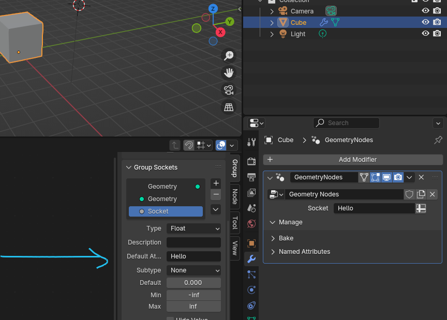447x320 pixels.
Task: Click the Camera data icon in outliner
Action: pyautogui.click(x=331, y=11)
